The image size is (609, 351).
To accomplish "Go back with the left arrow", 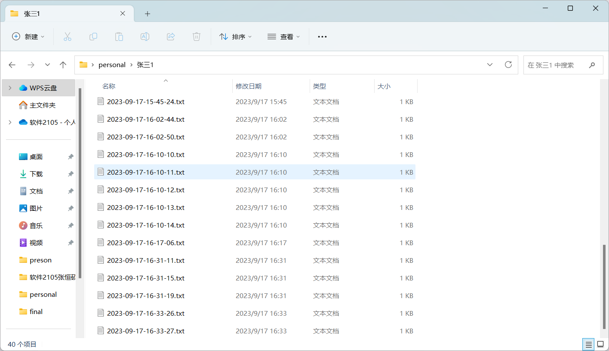I will pos(12,65).
